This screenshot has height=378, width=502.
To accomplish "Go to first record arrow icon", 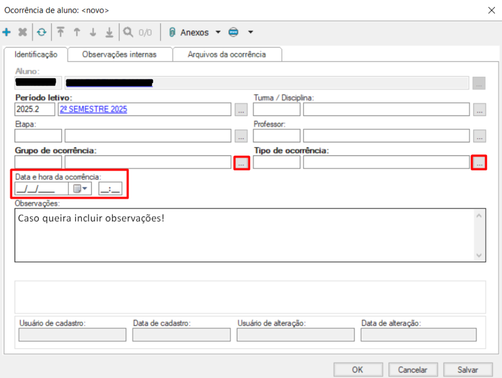I will [61, 32].
